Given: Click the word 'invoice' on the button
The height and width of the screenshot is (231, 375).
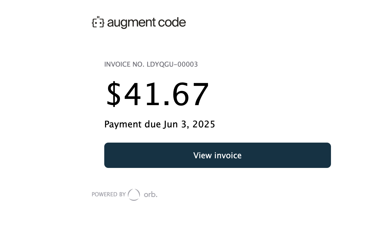Looking at the screenshot, I should click(x=228, y=155).
